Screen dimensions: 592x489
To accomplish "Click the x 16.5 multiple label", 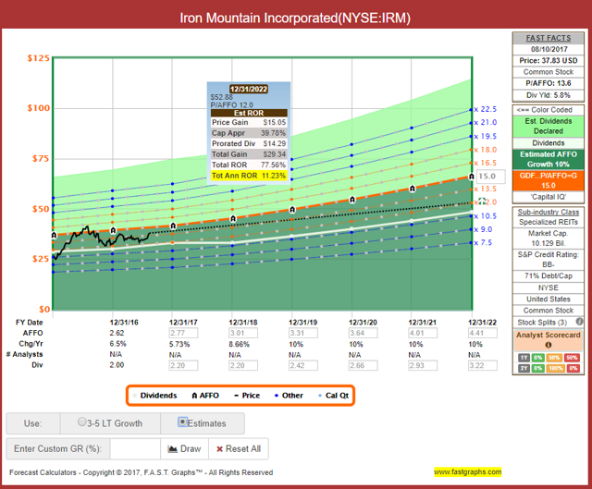I will [x=485, y=163].
